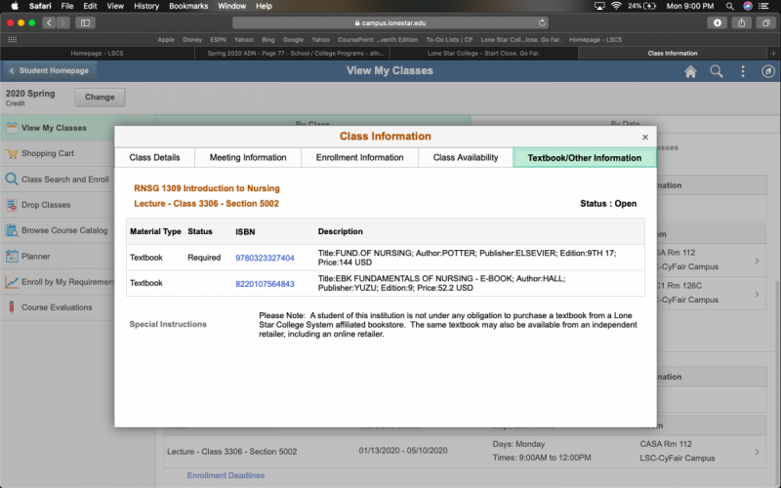Expand the Lecture Class 3306 Section 5002 row chevron

(x=757, y=452)
